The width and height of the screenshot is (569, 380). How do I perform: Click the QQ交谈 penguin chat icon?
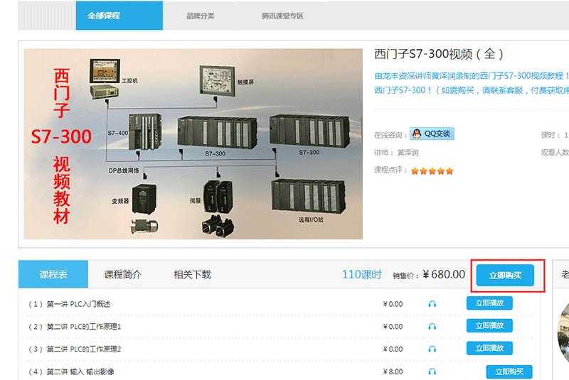point(417,134)
